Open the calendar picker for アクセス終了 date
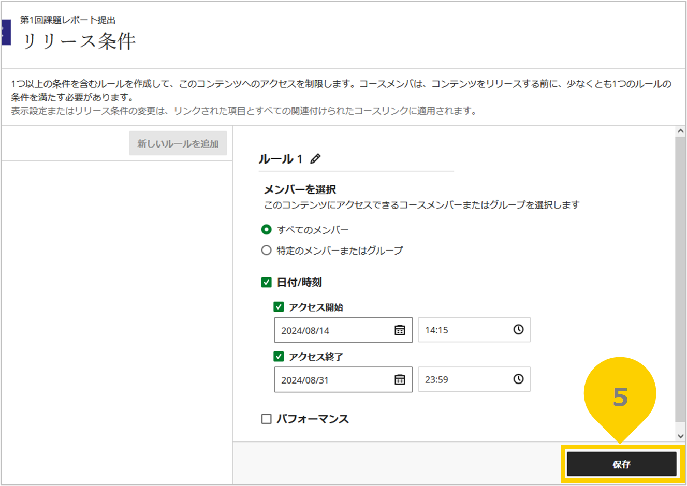 [400, 380]
